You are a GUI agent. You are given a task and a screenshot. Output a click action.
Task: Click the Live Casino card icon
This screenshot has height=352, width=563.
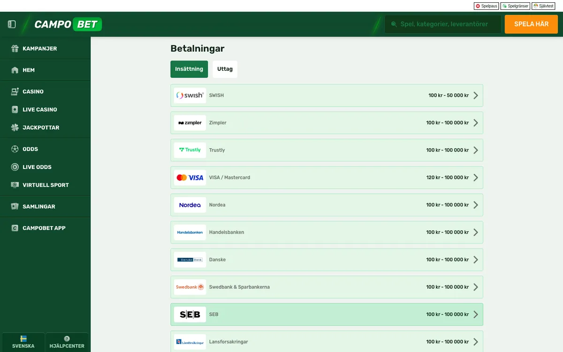15,109
